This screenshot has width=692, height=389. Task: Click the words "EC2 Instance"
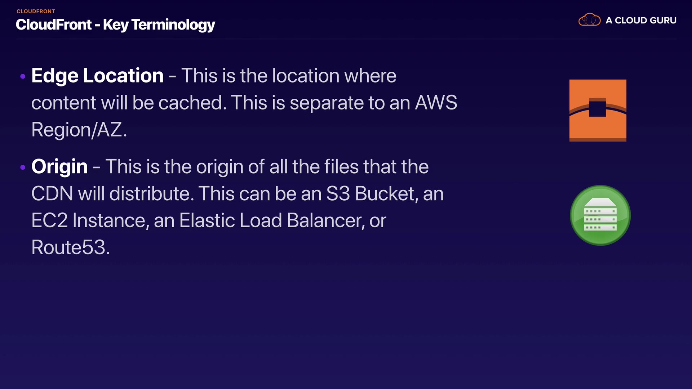(x=89, y=220)
